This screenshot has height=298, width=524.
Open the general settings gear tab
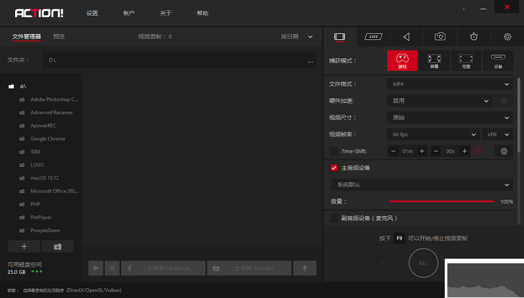(507, 37)
